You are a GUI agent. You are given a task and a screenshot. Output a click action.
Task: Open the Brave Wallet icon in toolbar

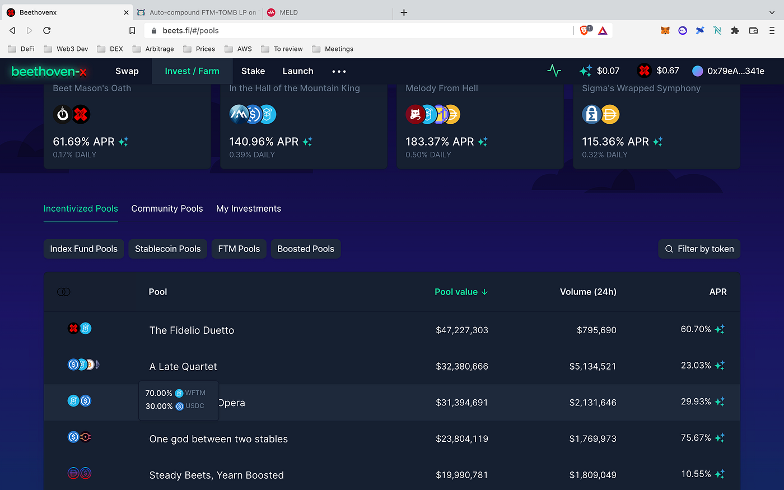point(753,31)
